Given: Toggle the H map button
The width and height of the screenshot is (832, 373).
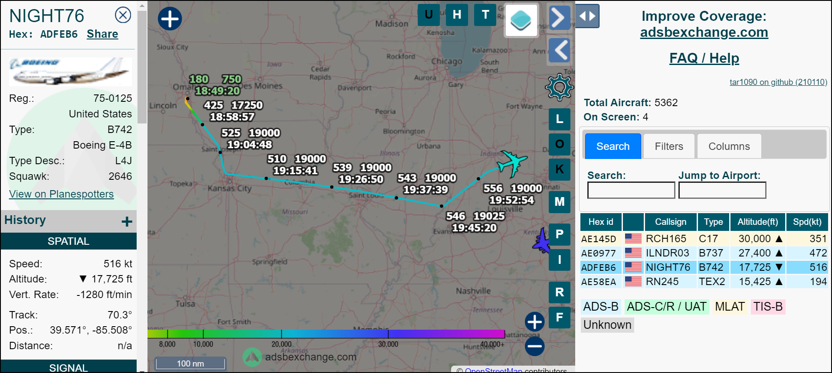Looking at the screenshot, I should click(x=457, y=15).
